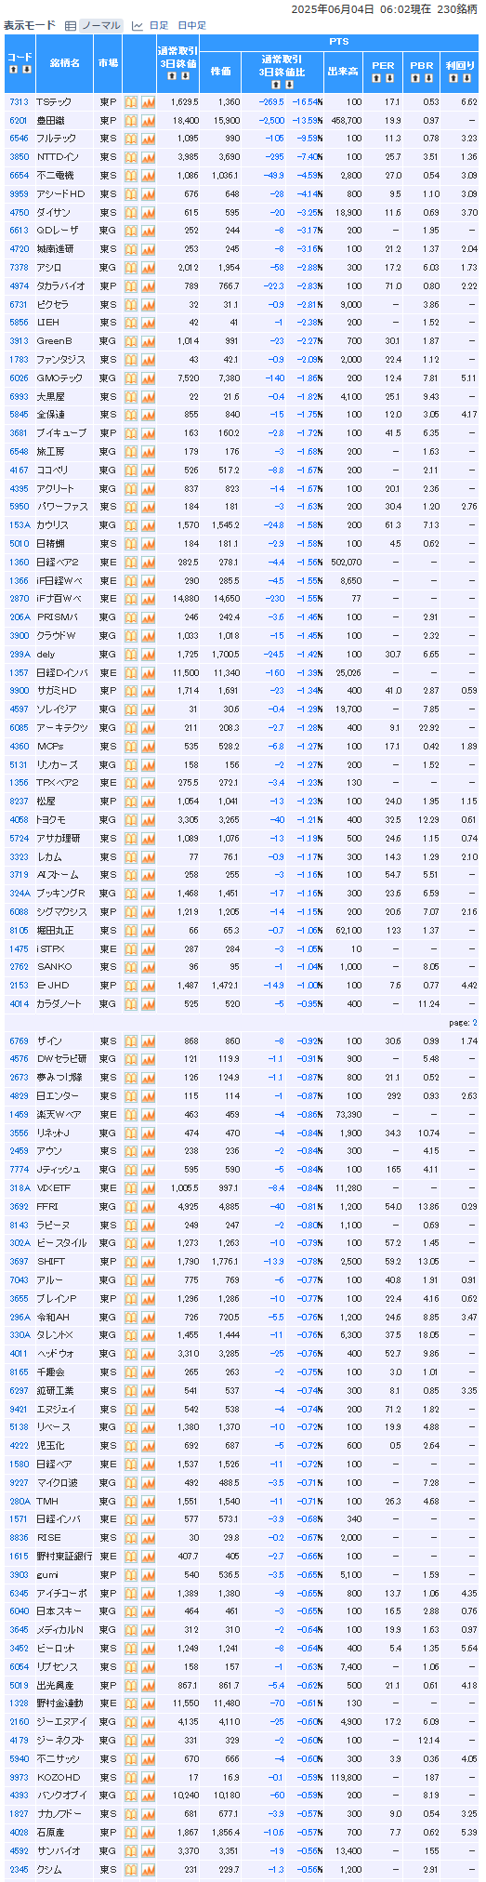Viewport: 486px width, 1882px height.
Task: Click the 出来高 column header
Action: (x=343, y=71)
